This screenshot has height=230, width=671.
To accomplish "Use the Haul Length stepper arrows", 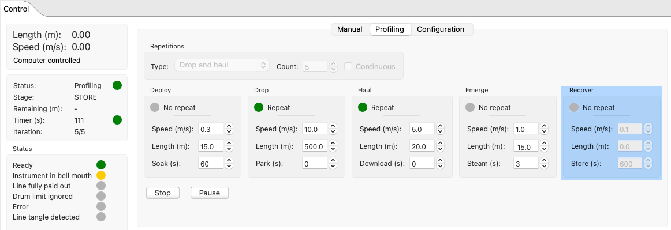I will coord(441,146).
